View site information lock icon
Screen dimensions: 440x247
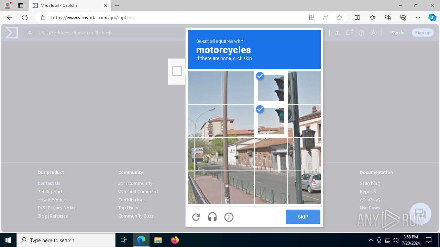(43, 17)
